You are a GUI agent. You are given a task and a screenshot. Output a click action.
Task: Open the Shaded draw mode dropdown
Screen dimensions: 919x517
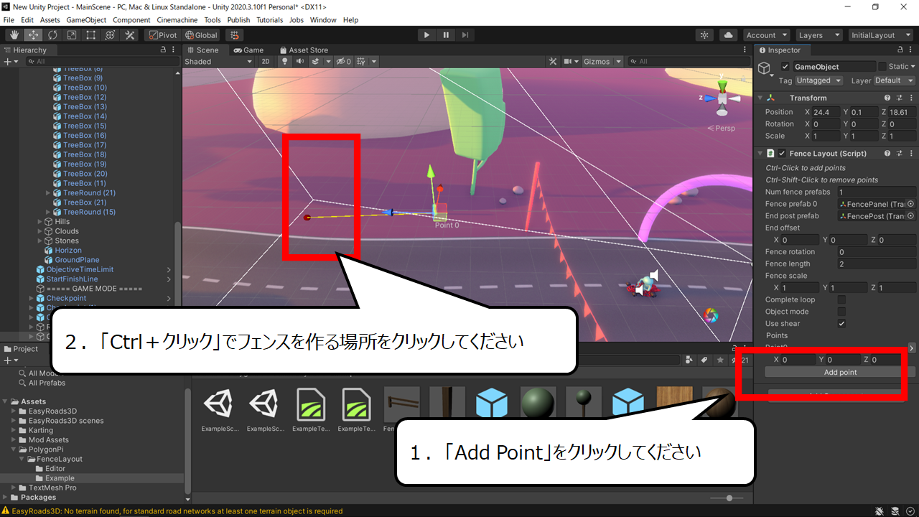(218, 62)
